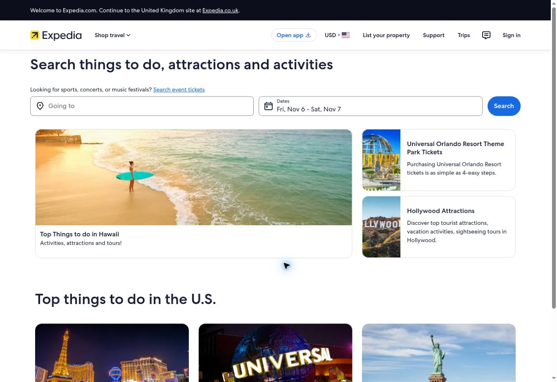Click Sign in
This screenshot has width=557, height=382.
coord(512,35)
